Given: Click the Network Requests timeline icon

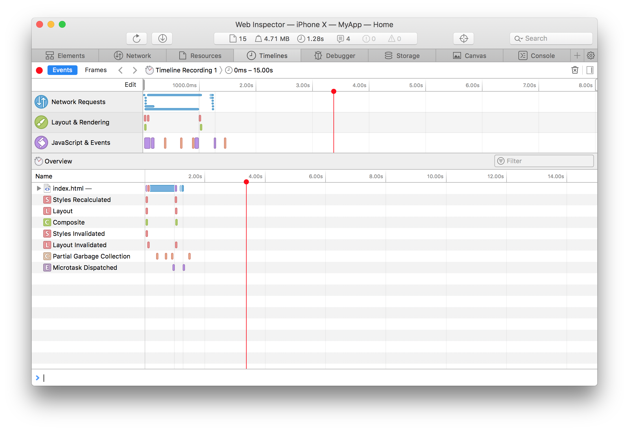Looking at the screenshot, I should click(x=41, y=101).
